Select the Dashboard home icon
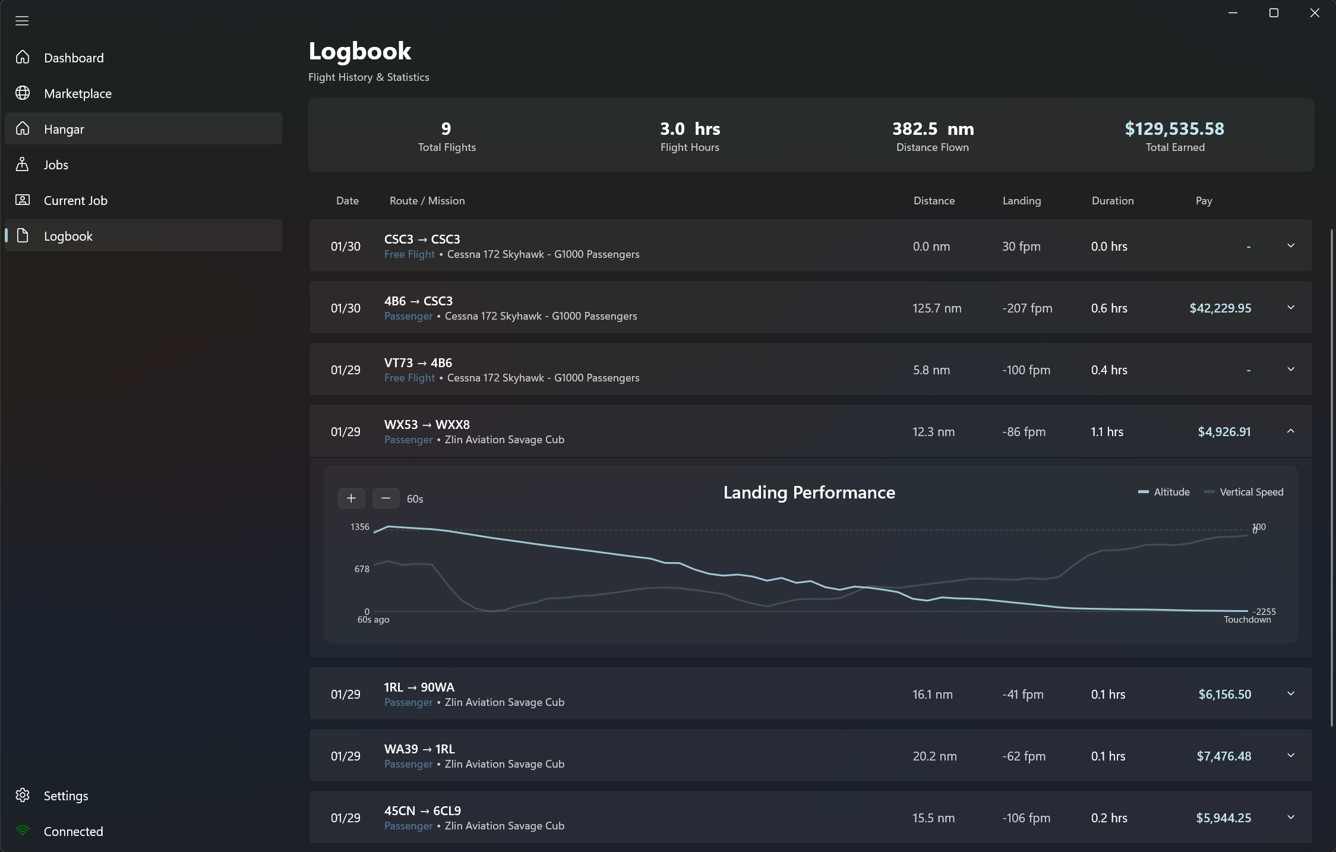 coord(23,57)
